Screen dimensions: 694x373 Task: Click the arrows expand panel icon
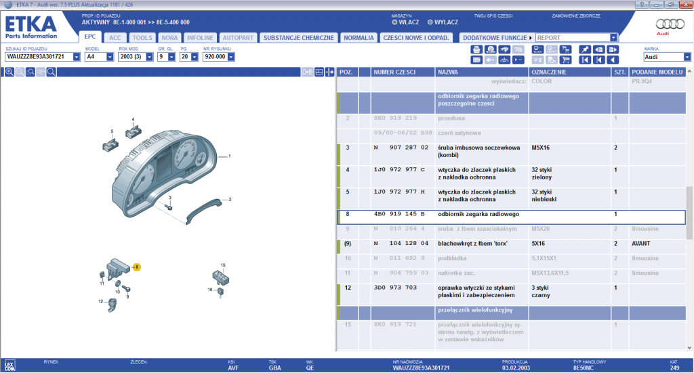[330, 72]
